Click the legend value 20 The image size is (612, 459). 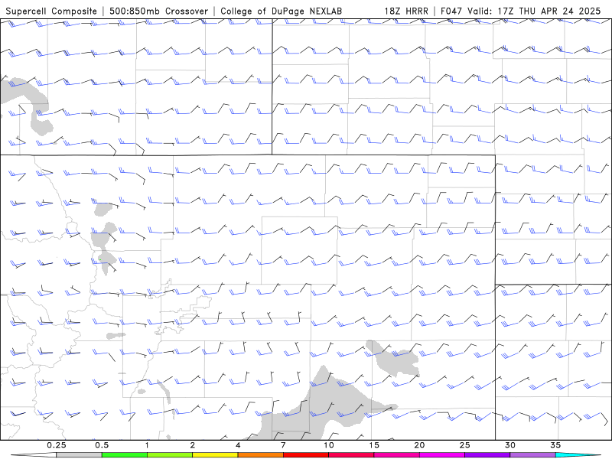click(x=419, y=445)
